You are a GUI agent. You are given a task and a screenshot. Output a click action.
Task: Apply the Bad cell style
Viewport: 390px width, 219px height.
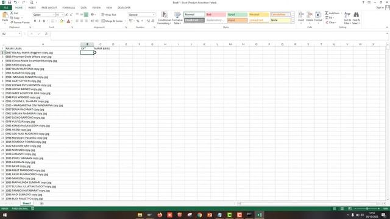click(216, 15)
